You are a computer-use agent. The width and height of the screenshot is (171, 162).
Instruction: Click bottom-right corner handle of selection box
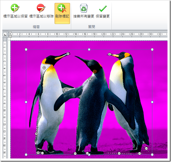(x=152, y=155)
